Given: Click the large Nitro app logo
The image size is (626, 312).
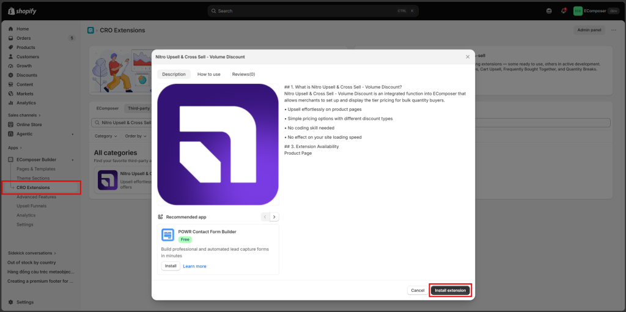Looking at the screenshot, I should point(218,144).
